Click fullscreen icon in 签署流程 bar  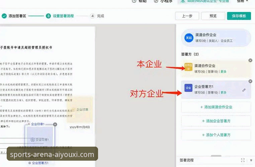pyautogui.click(x=243, y=160)
